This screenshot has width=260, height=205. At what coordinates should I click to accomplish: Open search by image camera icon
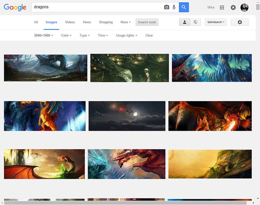click(166, 7)
